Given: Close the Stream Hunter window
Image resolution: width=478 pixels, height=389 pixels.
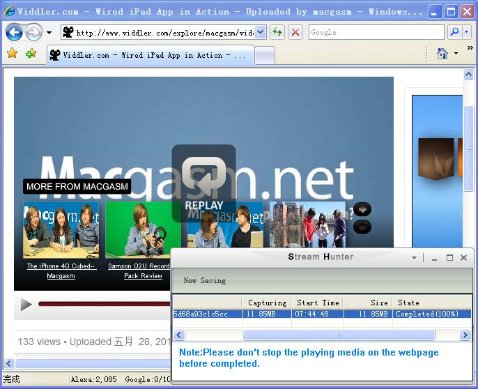Looking at the screenshot, I should (x=463, y=258).
